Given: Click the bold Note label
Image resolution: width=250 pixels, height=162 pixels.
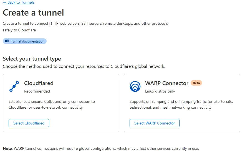Looking at the screenshot, I should [7, 148].
